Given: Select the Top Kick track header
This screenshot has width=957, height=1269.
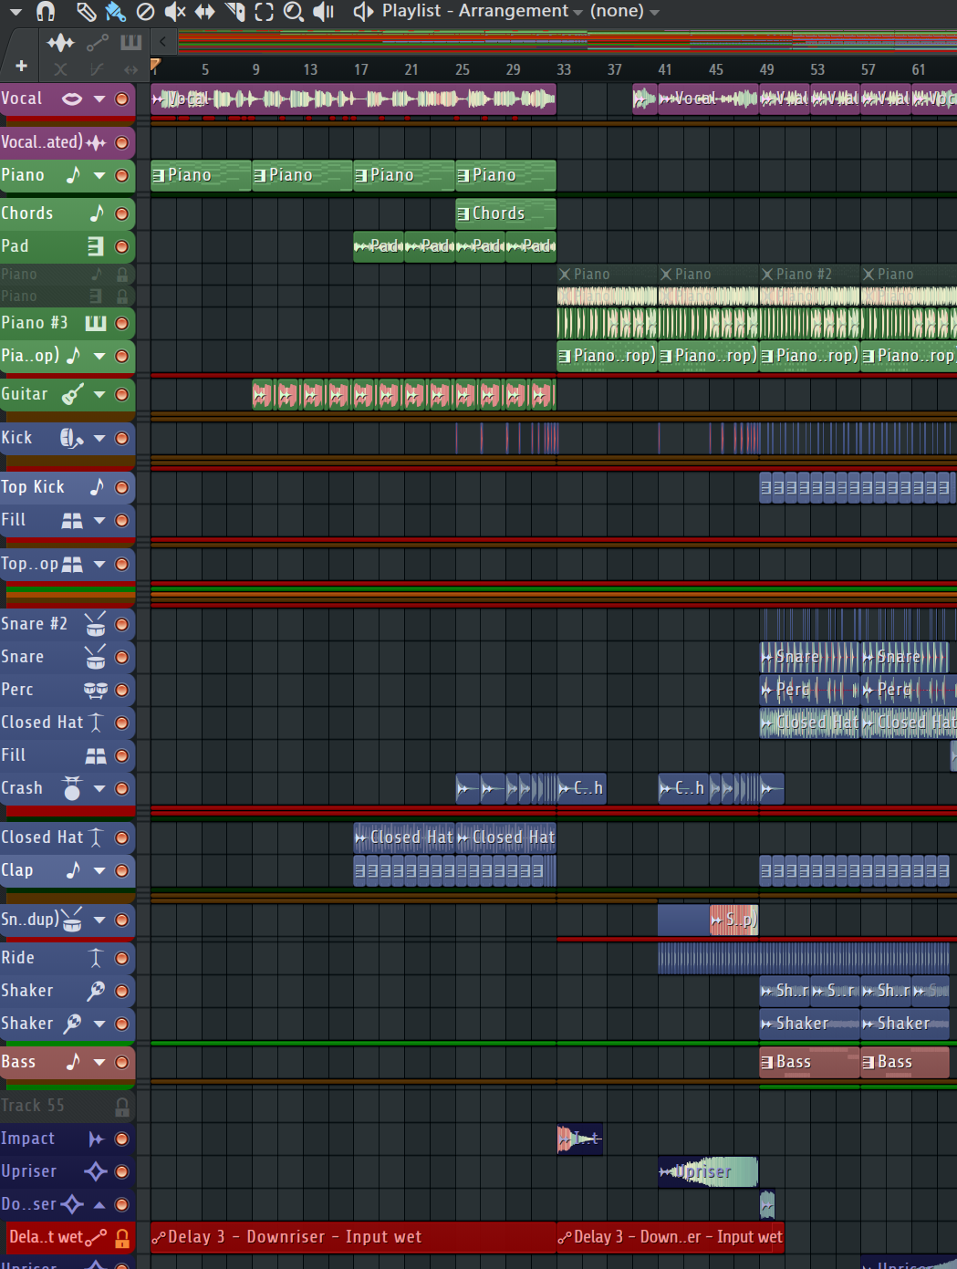Looking at the screenshot, I should pos(68,487).
